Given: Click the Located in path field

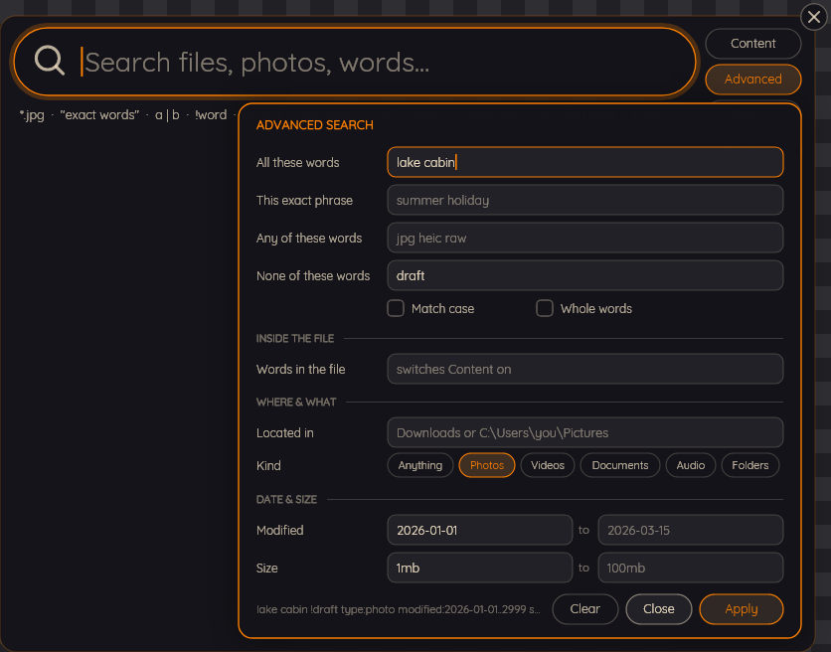Looking at the screenshot, I should tap(585, 432).
